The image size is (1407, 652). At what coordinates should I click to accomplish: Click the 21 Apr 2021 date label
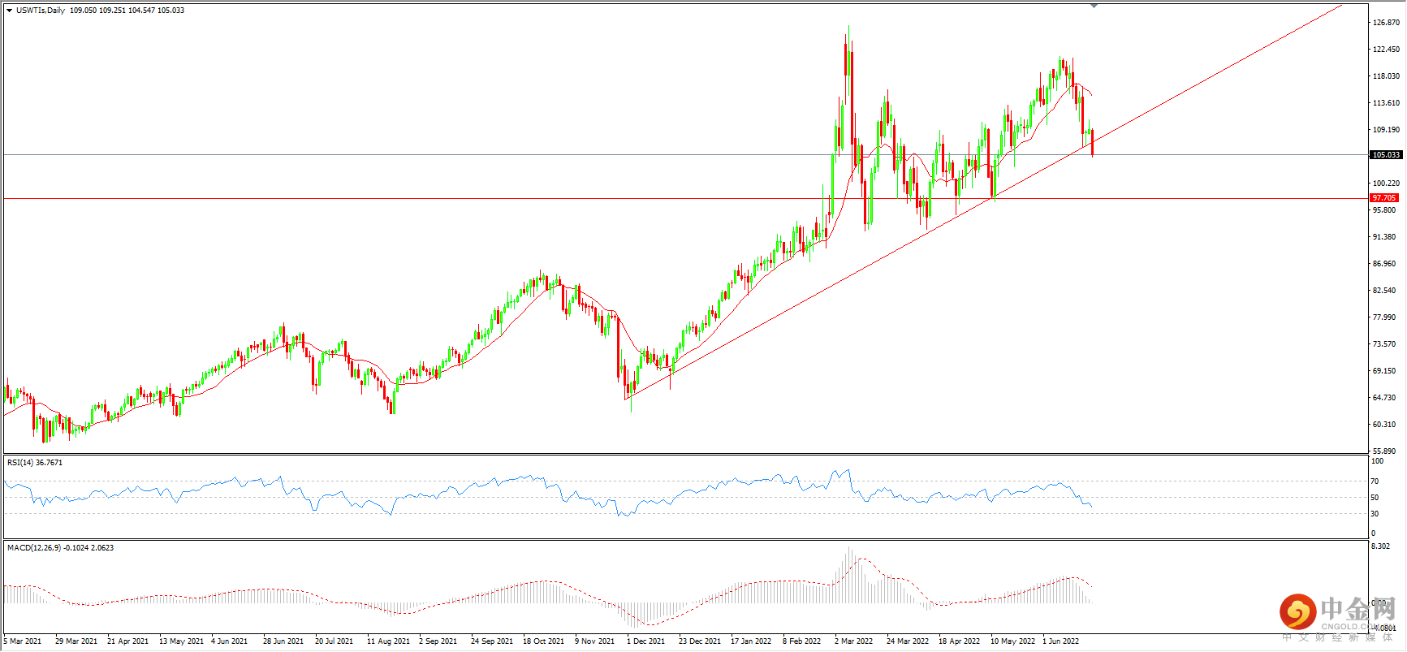pos(128,641)
